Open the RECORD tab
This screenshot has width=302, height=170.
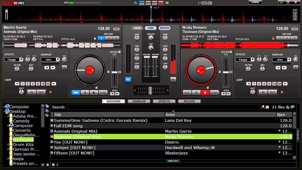189,101
